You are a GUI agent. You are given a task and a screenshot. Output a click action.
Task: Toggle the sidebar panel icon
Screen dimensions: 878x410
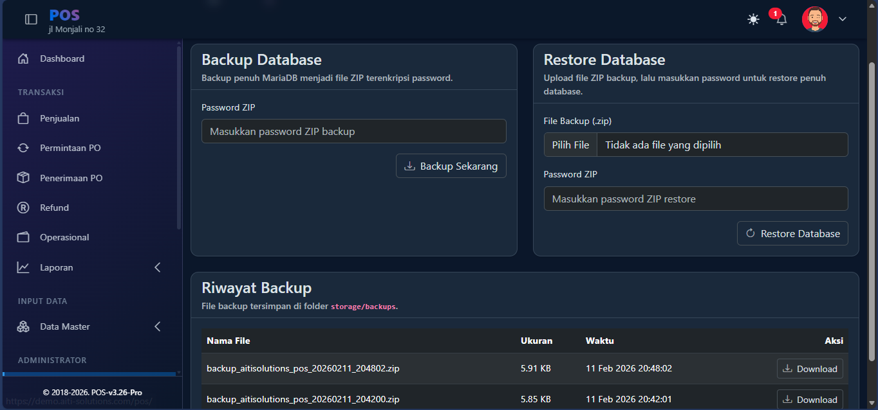point(31,19)
